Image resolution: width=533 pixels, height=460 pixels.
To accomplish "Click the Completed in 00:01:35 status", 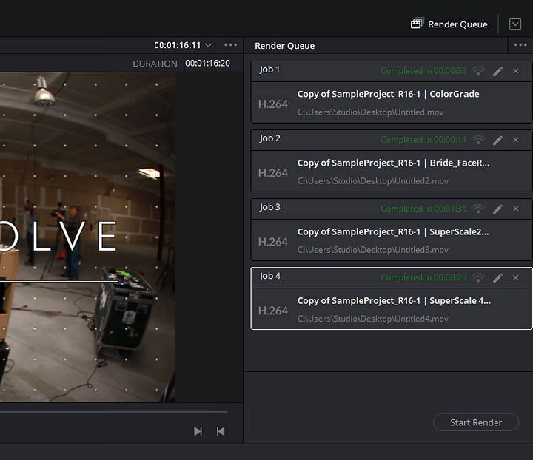I will [423, 209].
